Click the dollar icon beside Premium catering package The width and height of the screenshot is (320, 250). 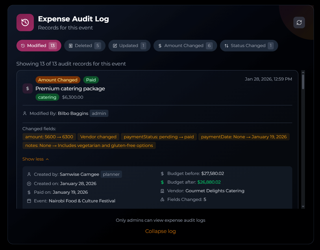click(27, 89)
